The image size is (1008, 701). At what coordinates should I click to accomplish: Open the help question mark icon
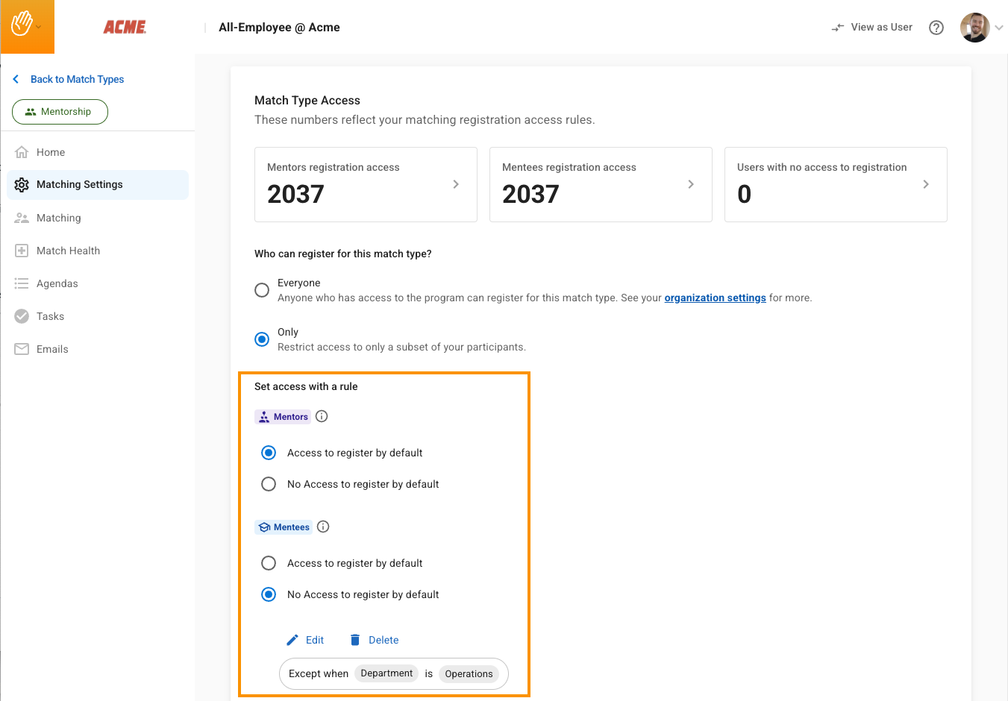936,28
